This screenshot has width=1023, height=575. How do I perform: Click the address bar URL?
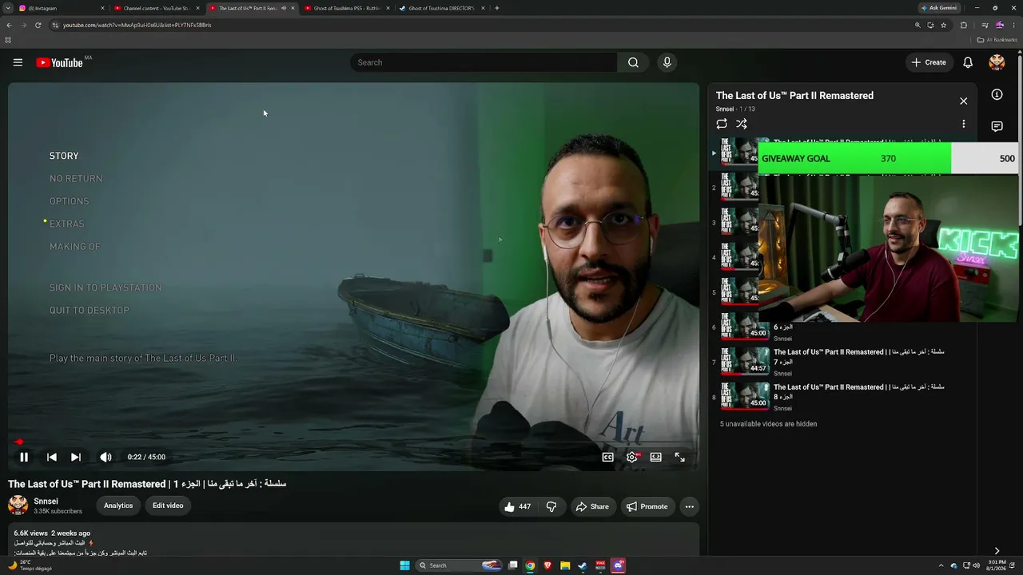tap(137, 25)
